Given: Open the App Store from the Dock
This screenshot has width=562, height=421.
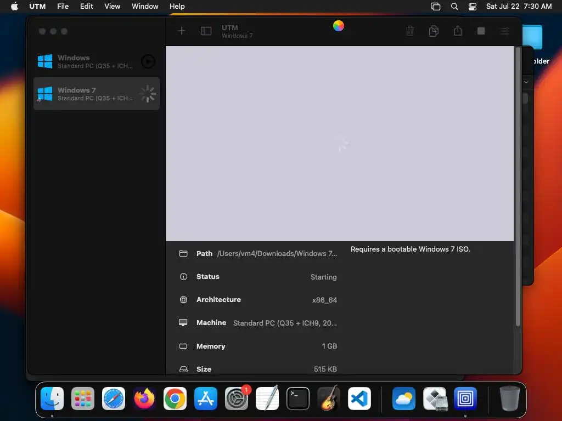Looking at the screenshot, I should point(206,398).
